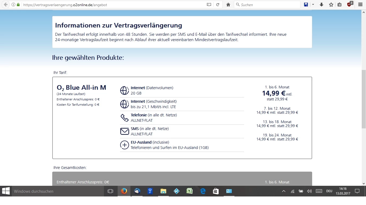Viewport: 366px width, 205px height.
Task: Click the Firefox taskbar icon
Action: tap(124, 191)
